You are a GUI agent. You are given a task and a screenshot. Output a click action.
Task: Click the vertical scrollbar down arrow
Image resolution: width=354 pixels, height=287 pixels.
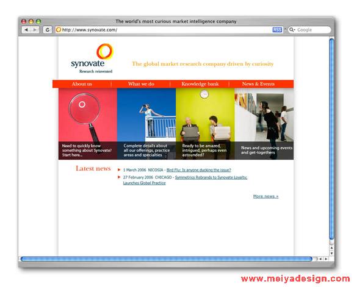[331, 253]
